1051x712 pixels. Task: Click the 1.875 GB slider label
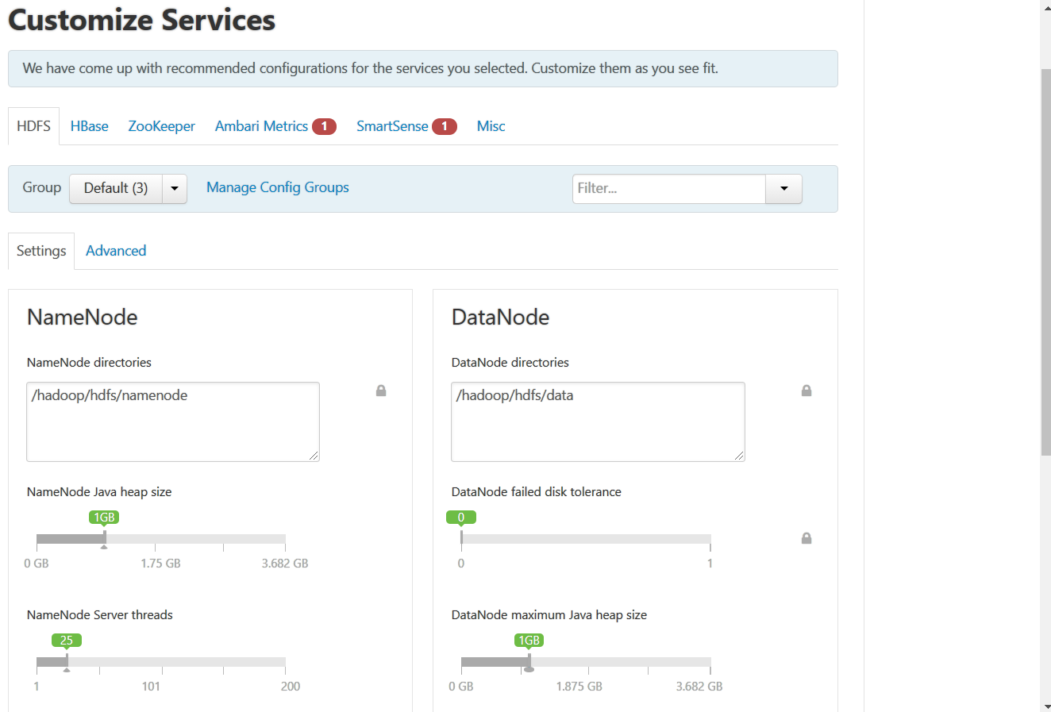tap(579, 687)
